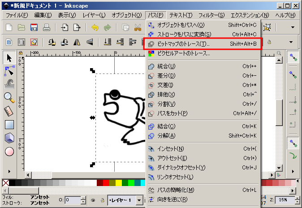Open the Edit (編集) menu
The image size is (302, 208).
point(43,15)
